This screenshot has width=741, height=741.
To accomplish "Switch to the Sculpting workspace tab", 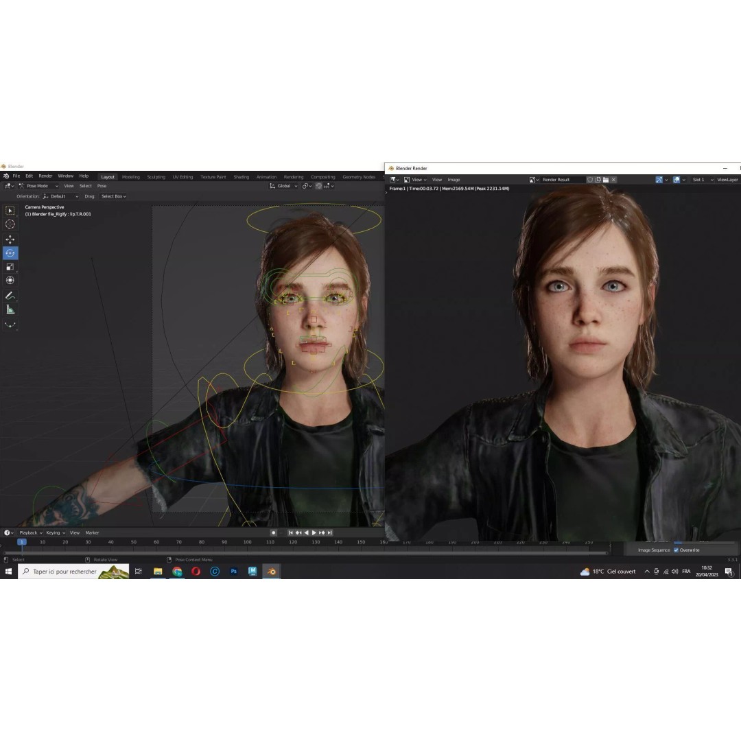I will pos(156,177).
